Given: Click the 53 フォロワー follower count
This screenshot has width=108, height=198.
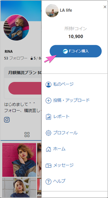Looking at the screenshot, I should [16, 58].
